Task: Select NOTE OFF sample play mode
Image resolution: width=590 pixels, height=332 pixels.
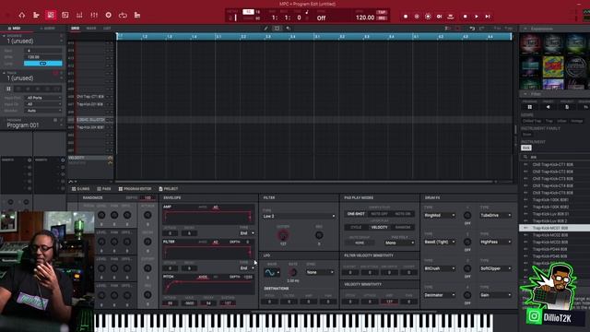Action: 379,214
